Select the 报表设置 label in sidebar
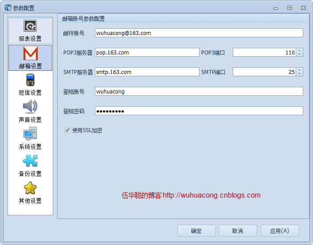The image size is (313, 245). pos(30,39)
